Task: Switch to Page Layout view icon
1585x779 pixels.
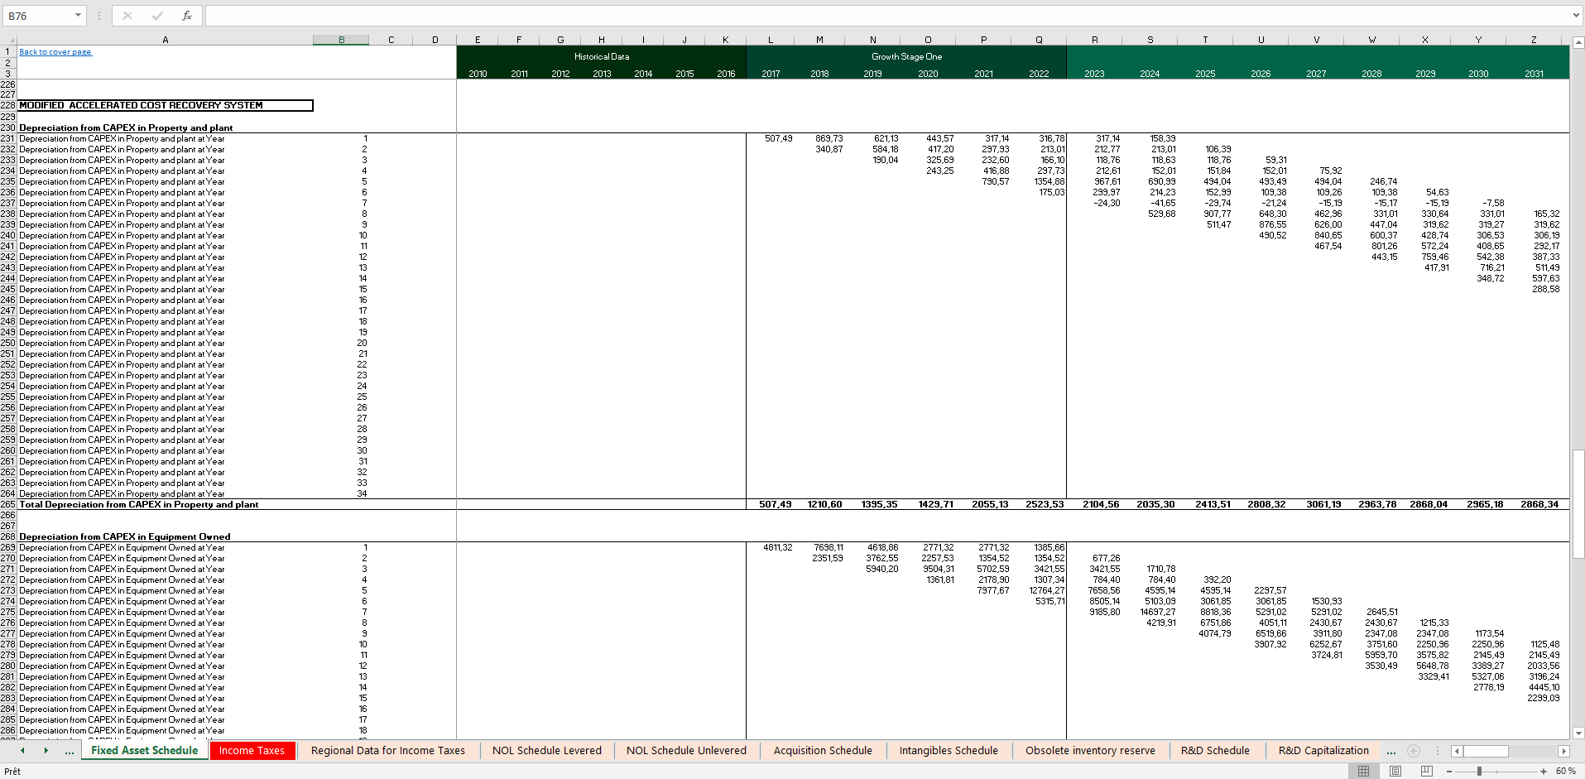Action: pos(1395,771)
